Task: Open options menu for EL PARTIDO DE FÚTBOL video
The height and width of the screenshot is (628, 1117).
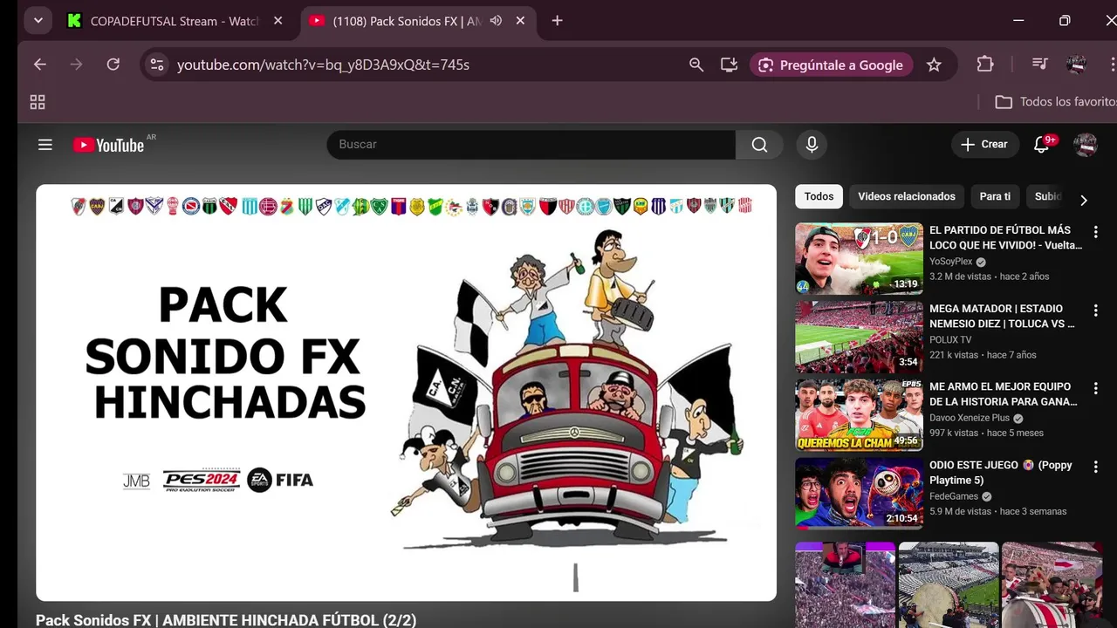Action: (1096, 232)
